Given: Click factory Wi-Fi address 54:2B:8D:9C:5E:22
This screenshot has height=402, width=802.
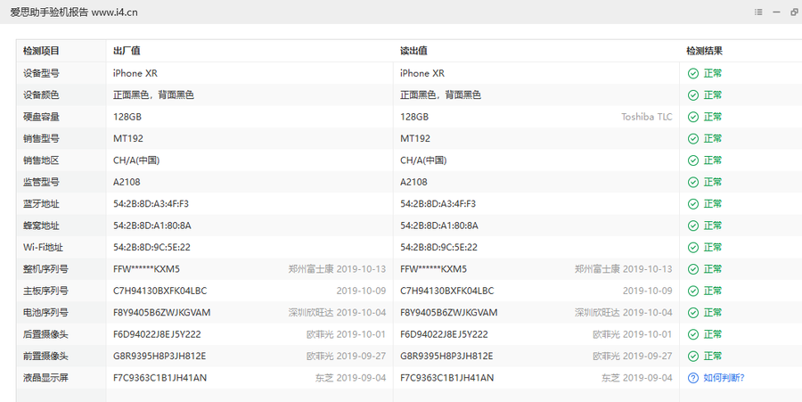Looking at the screenshot, I should 151,248.
